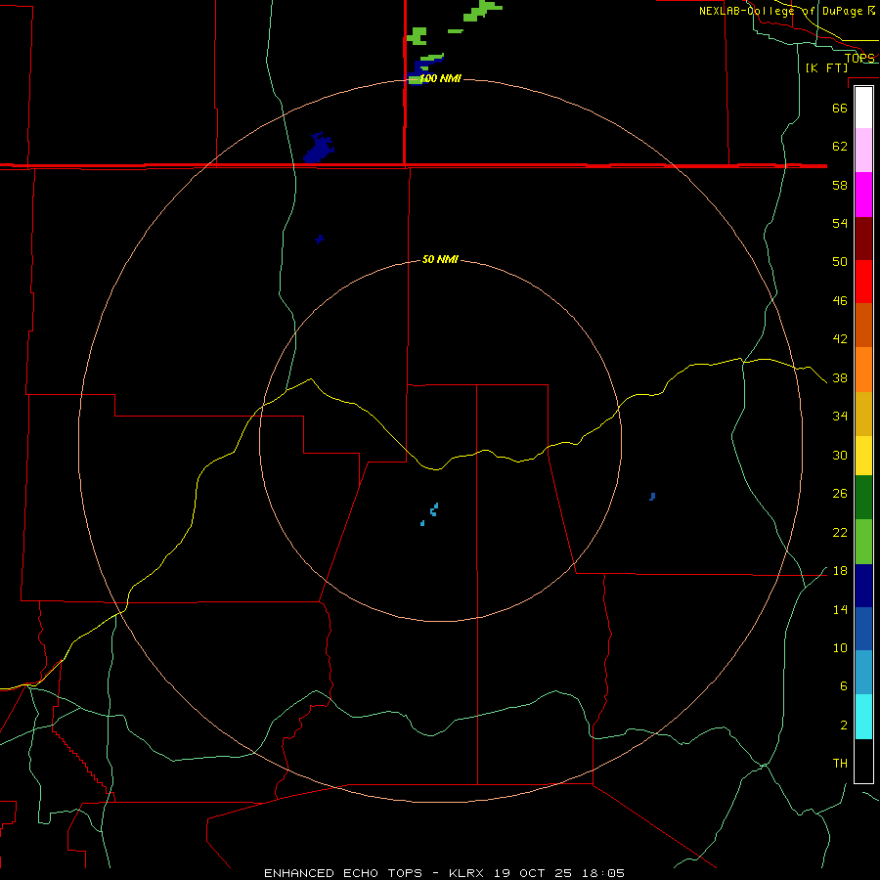Click the '100 NMI' range ring label
The height and width of the screenshot is (880, 880).
(440, 78)
